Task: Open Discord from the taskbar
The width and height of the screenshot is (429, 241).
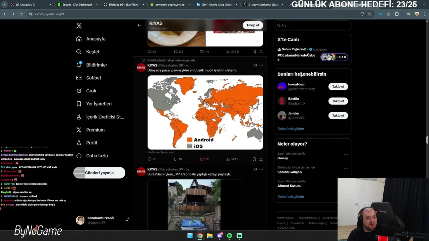Action: (x=220, y=236)
